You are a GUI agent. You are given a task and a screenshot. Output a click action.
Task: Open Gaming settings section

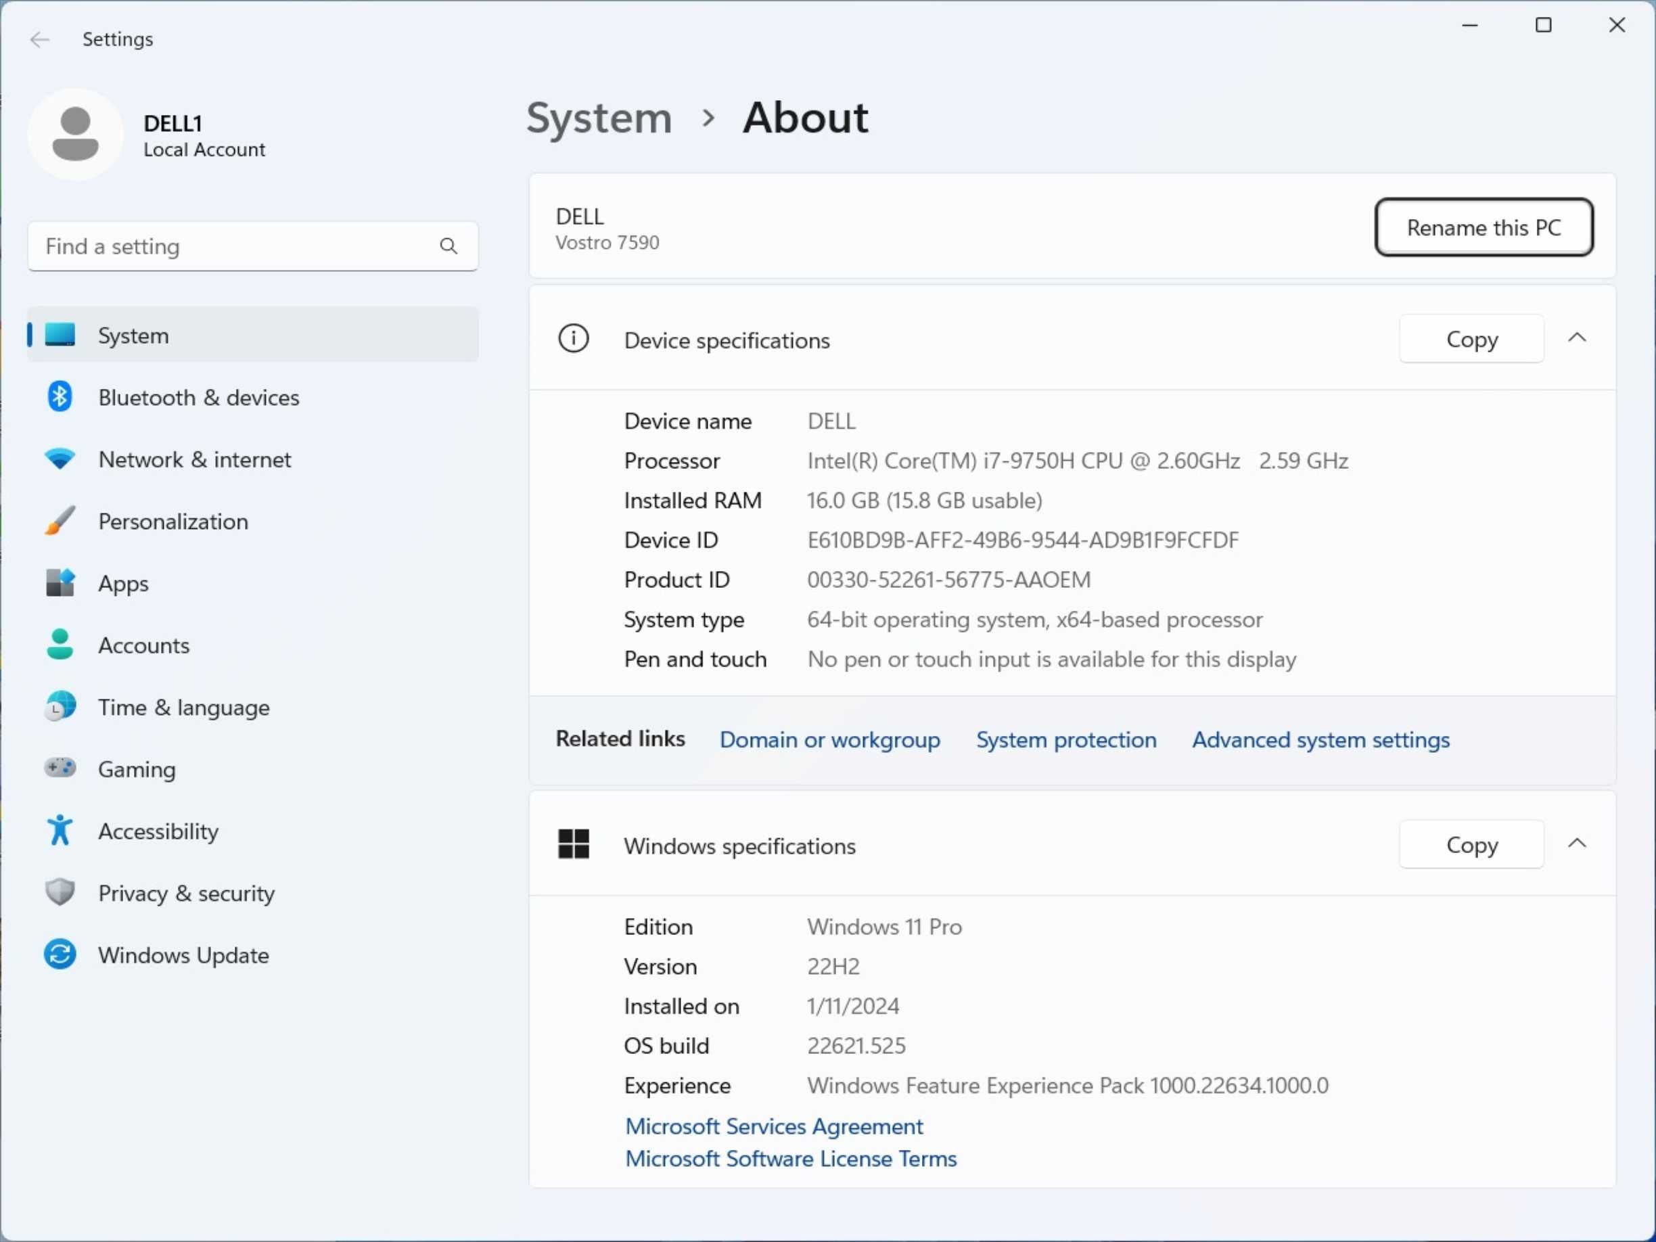click(x=137, y=768)
